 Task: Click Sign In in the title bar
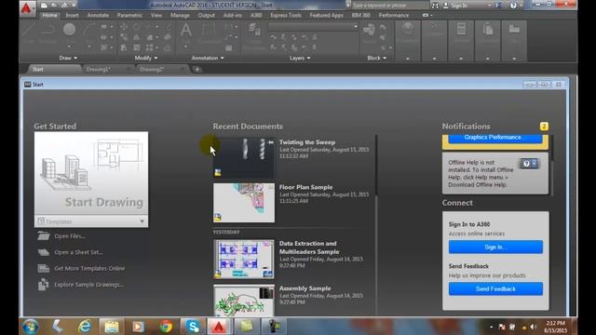[x=459, y=6]
